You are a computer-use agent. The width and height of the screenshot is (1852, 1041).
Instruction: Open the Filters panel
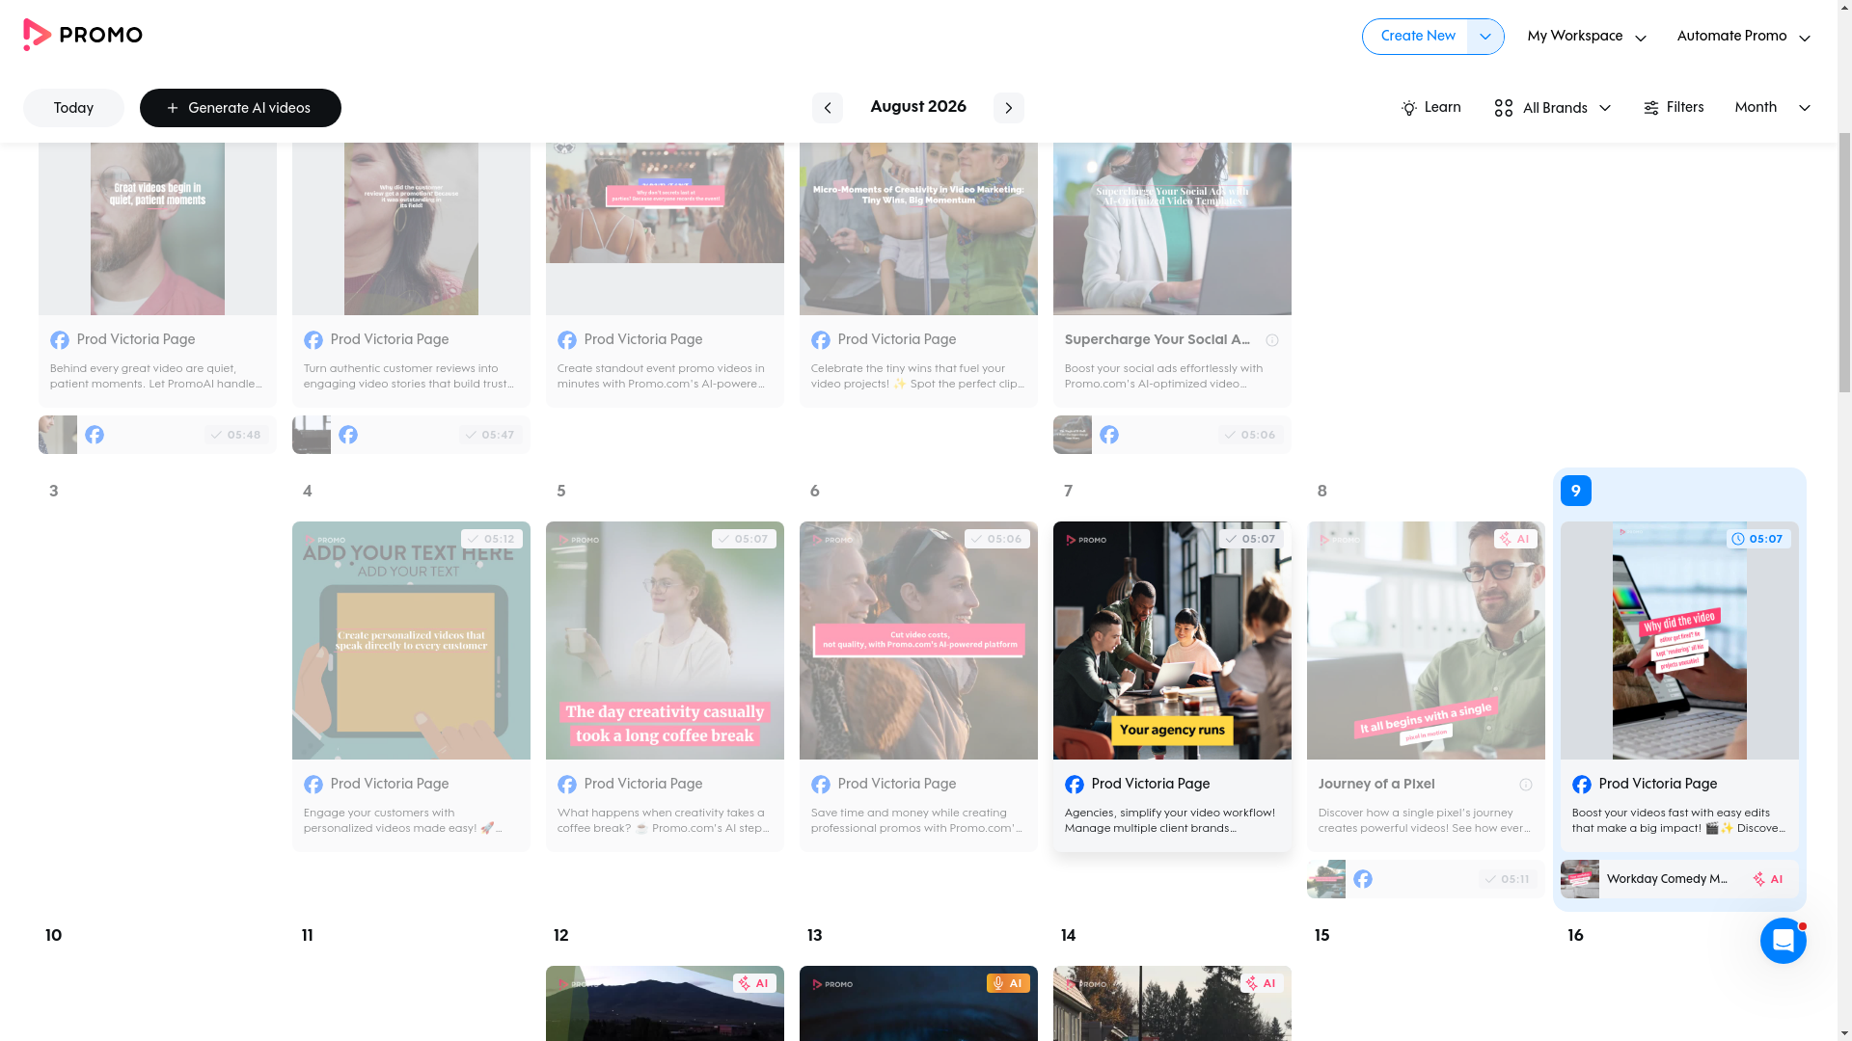pyautogui.click(x=1674, y=108)
